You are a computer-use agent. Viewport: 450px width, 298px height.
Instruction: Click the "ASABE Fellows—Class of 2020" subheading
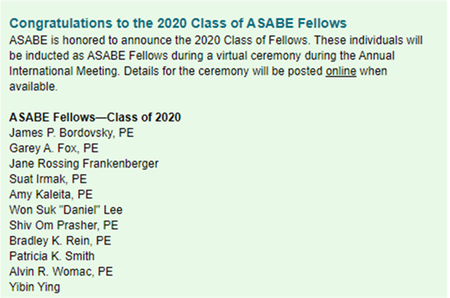coord(95,118)
